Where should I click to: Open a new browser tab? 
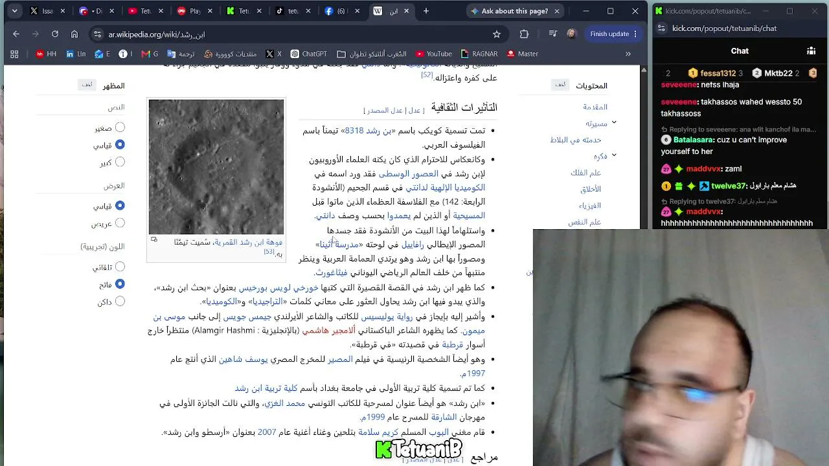tap(426, 11)
